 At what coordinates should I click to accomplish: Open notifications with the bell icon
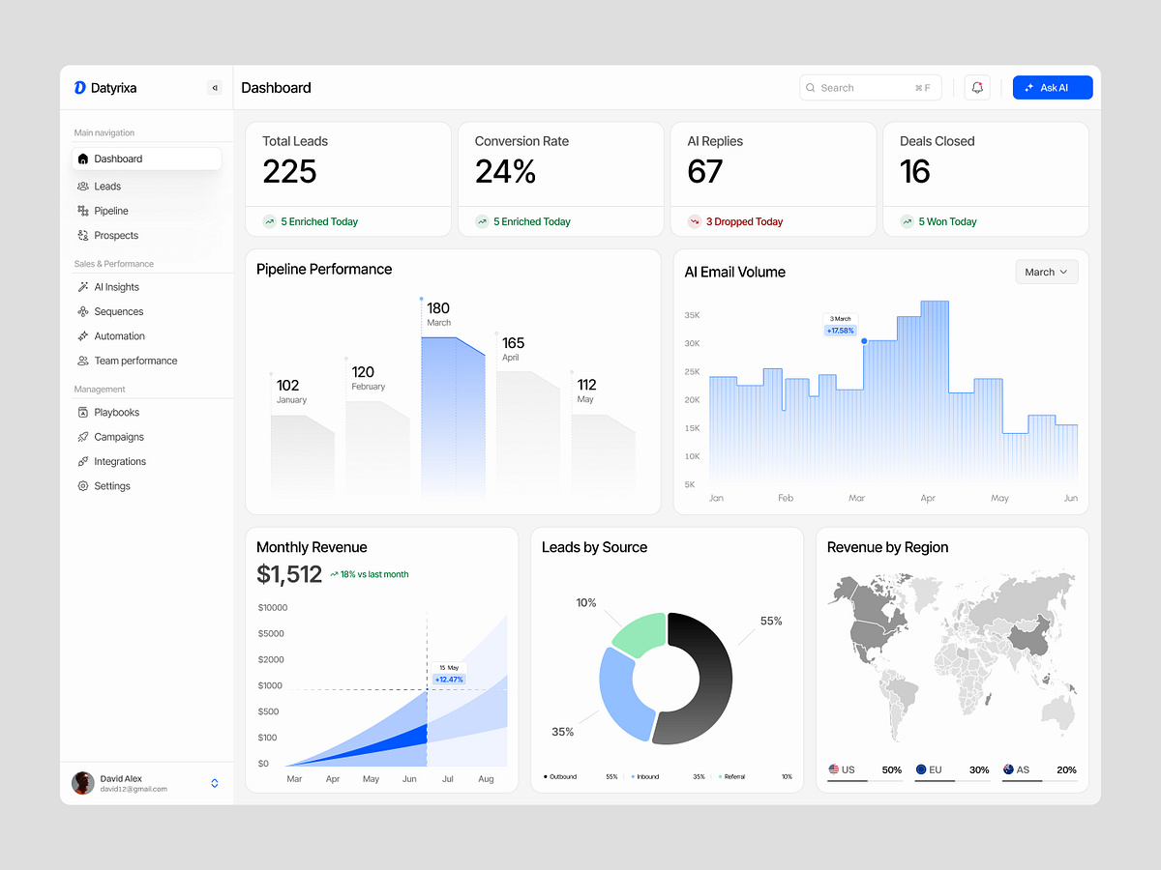pyautogui.click(x=977, y=88)
